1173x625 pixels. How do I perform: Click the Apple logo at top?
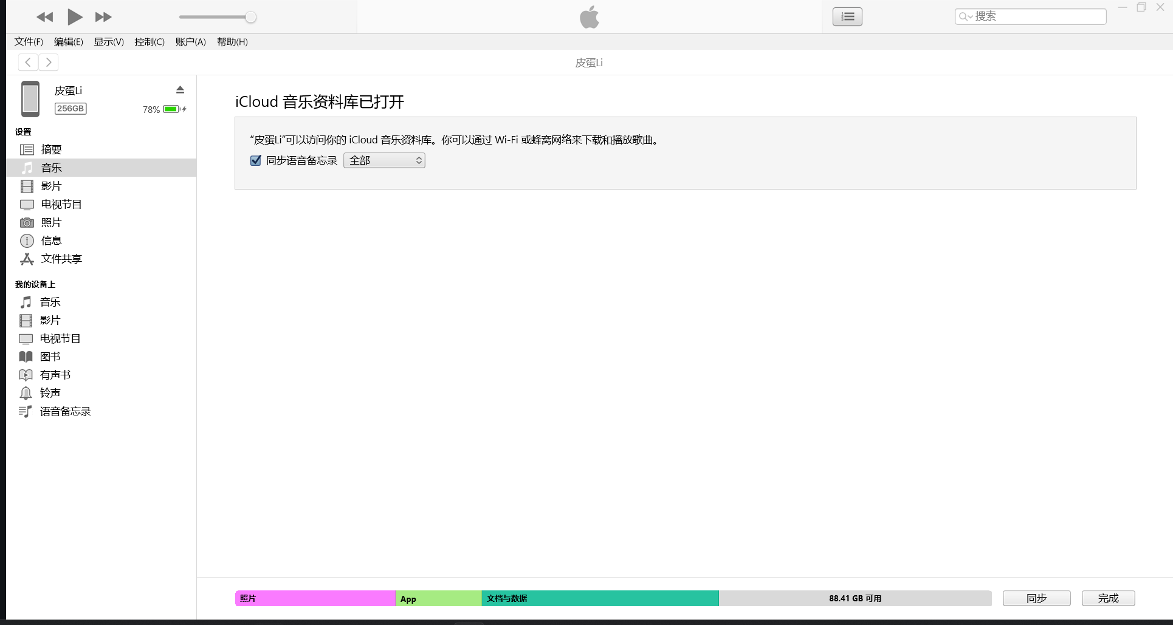click(589, 17)
